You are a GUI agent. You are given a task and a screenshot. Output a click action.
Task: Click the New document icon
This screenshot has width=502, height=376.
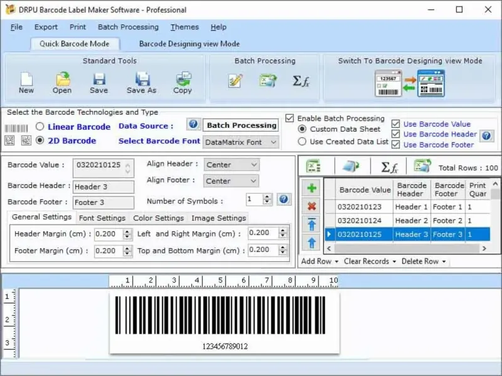(x=26, y=79)
